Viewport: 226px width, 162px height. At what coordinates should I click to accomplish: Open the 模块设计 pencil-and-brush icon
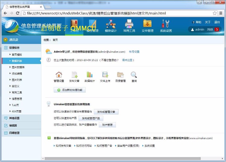(x=111, y=23)
